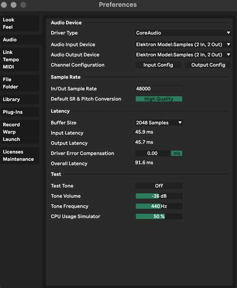The image size is (237, 288).
Task: Open the Library preferences tab
Action: (19, 99)
